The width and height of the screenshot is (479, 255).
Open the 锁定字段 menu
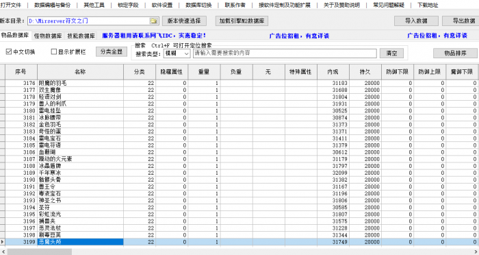coord(128,5)
